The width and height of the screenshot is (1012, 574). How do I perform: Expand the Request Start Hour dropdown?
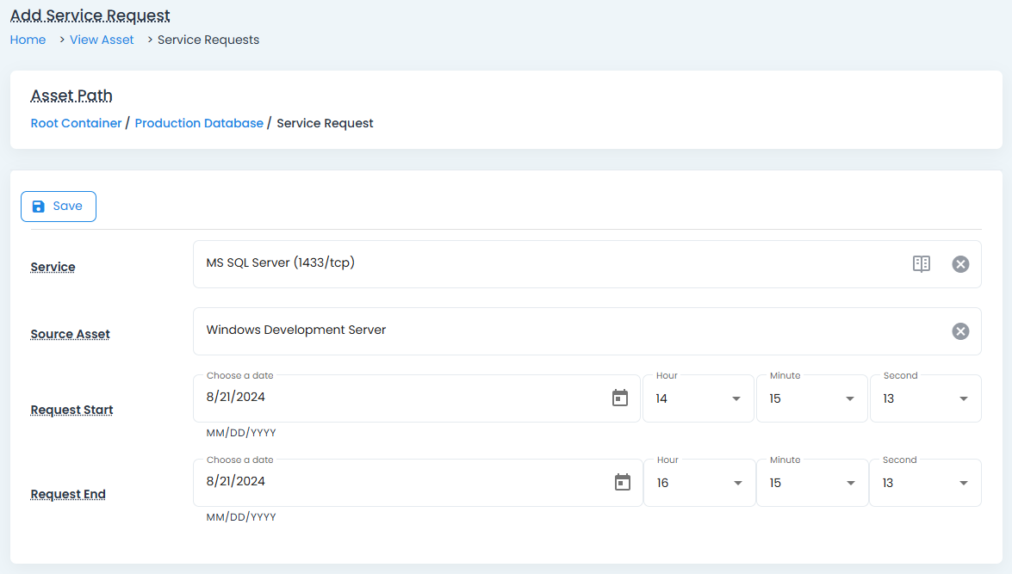(698, 398)
